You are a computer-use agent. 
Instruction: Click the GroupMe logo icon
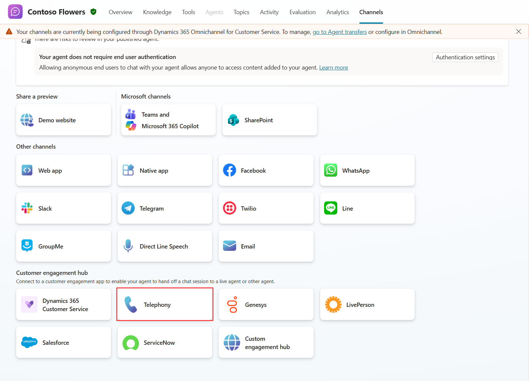click(27, 246)
